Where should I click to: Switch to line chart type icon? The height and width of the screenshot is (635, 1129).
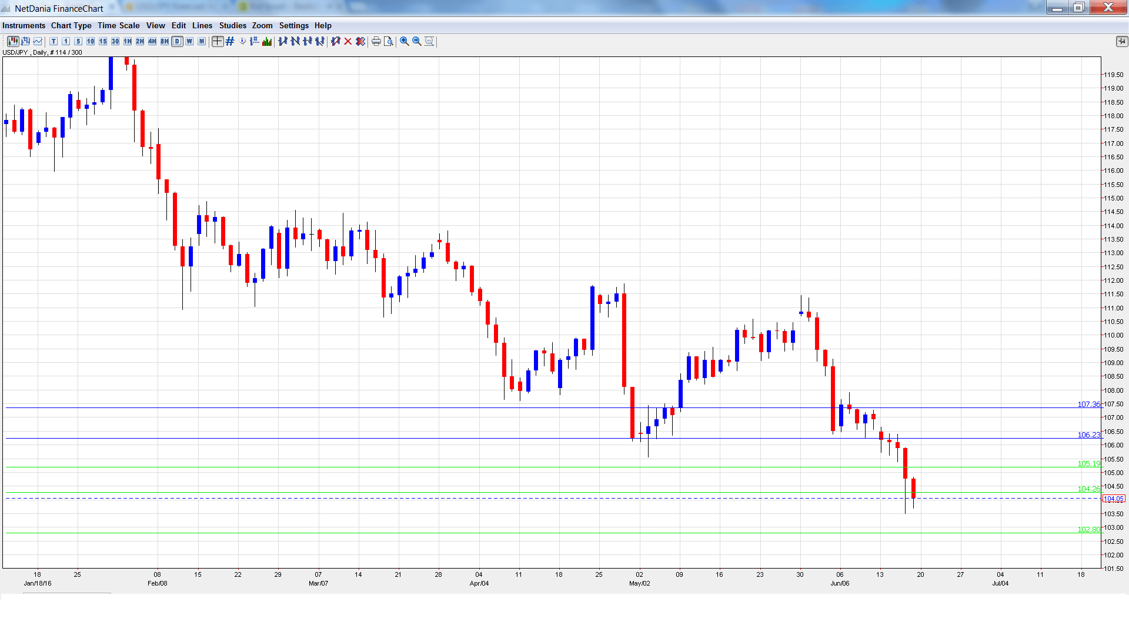38,41
